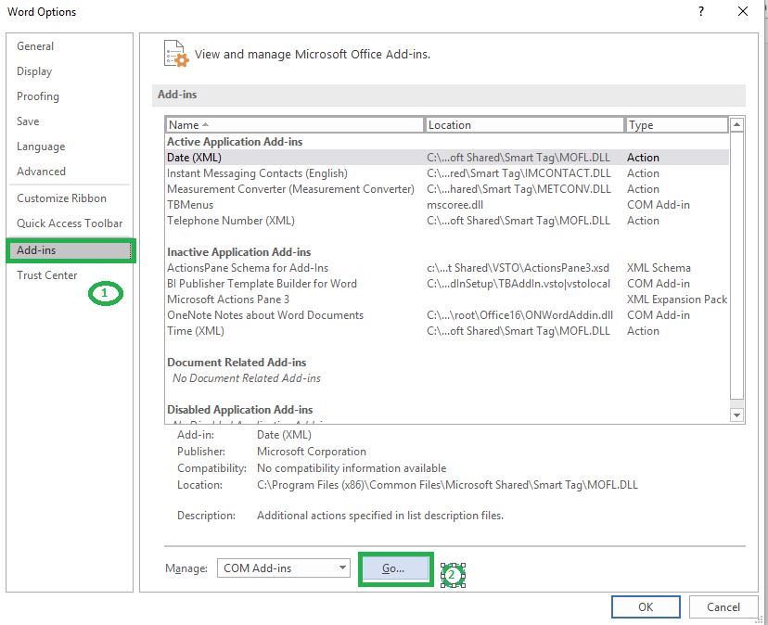Open Customize Ribbon settings
This screenshot has height=625, width=768.
click(62, 198)
